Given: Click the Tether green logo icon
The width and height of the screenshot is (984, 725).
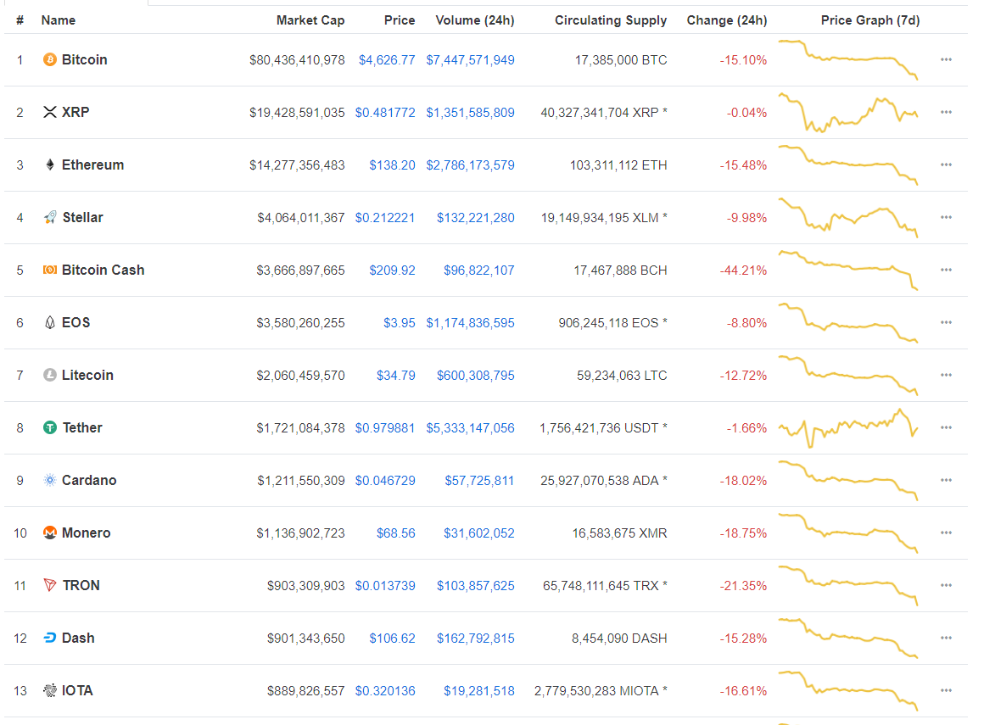Looking at the screenshot, I should pos(50,428).
